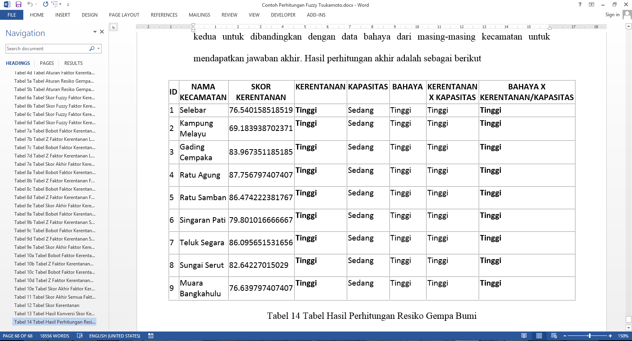Go to heading Tabel 12 Tabel Skor Kerentanan
This screenshot has width=632, height=341.
(x=47, y=305)
